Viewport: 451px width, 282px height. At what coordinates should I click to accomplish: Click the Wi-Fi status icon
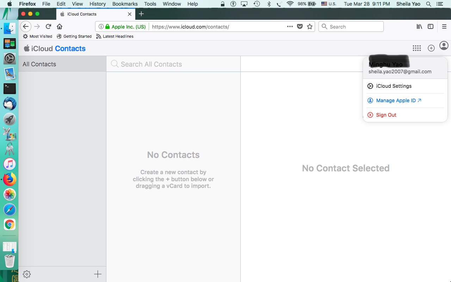tap(290, 4)
